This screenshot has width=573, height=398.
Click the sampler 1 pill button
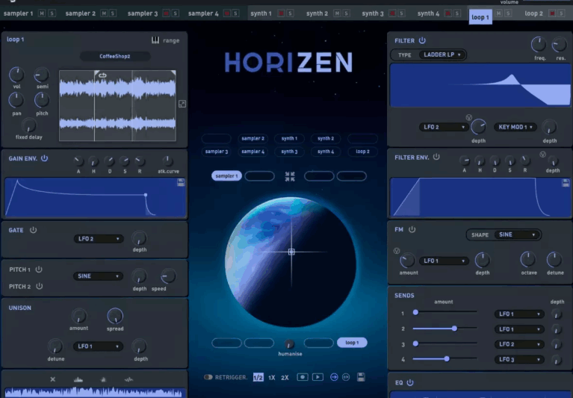click(x=226, y=176)
